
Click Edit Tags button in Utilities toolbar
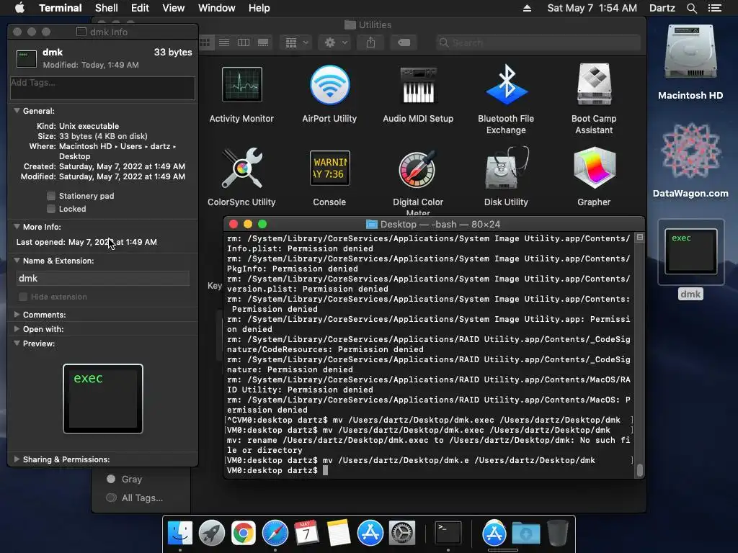click(x=404, y=42)
